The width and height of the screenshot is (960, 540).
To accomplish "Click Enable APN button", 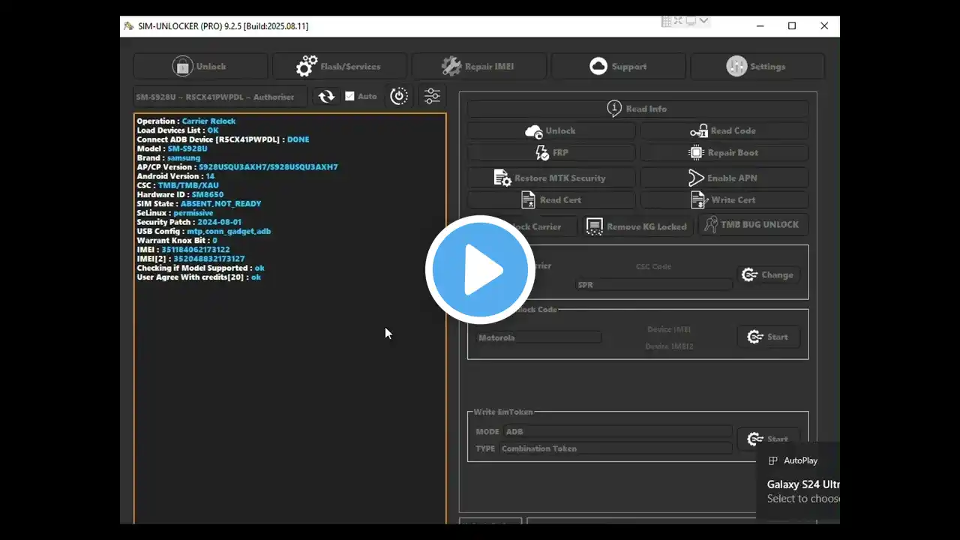I will click(724, 178).
